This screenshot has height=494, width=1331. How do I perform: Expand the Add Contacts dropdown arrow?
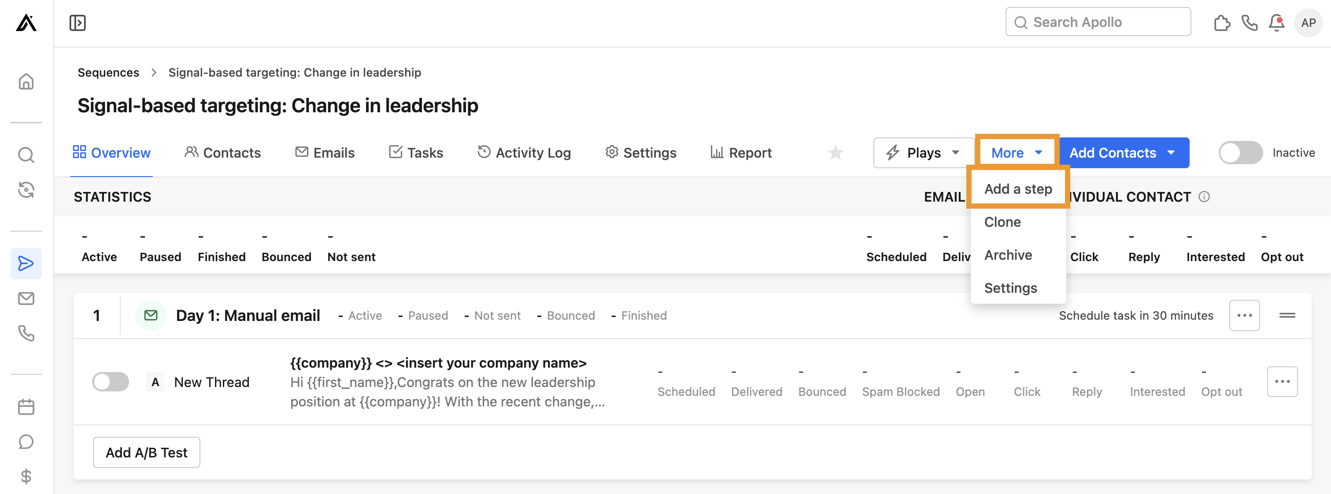click(x=1172, y=152)
